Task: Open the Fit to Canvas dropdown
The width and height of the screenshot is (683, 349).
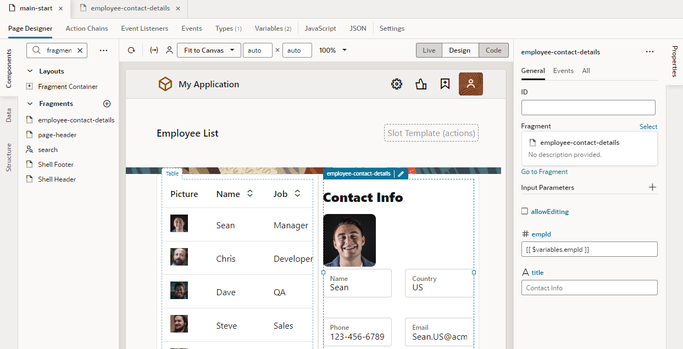Action: point(209,50)
